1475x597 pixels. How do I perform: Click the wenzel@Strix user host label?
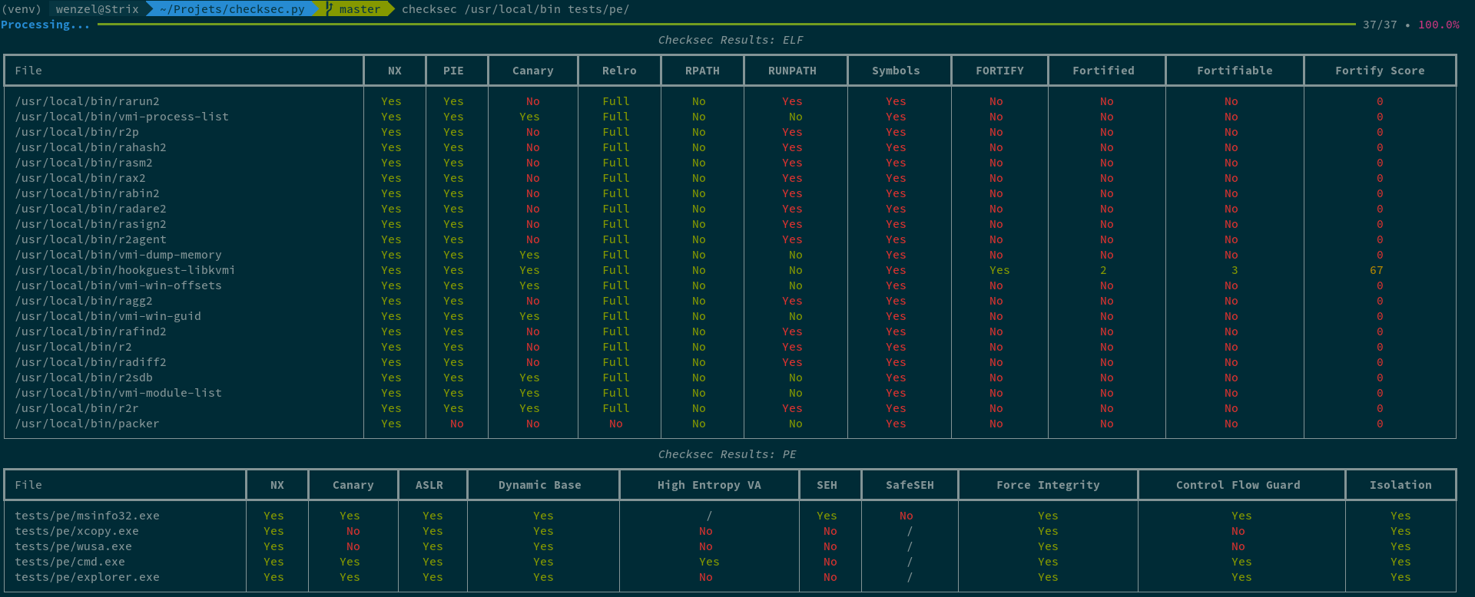97,9
